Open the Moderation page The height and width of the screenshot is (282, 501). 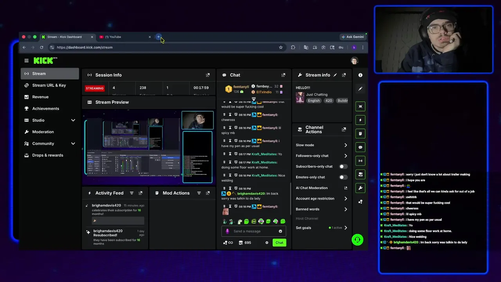point(50,132)
